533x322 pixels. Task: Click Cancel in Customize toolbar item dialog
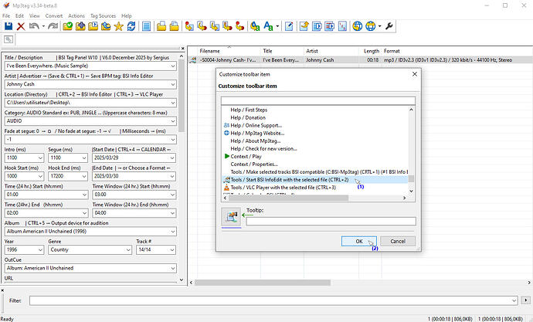[x=398, y=241]
